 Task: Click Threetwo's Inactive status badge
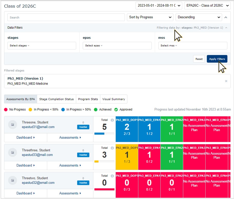(83, 183)
